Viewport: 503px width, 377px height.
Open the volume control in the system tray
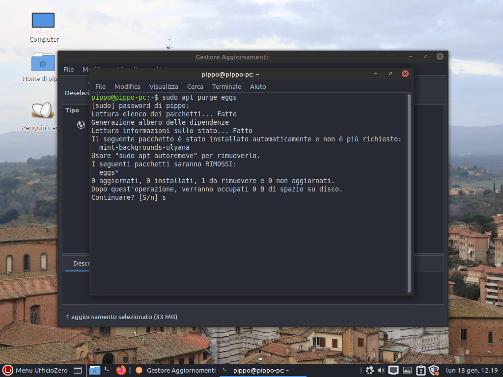coord(381,370)
